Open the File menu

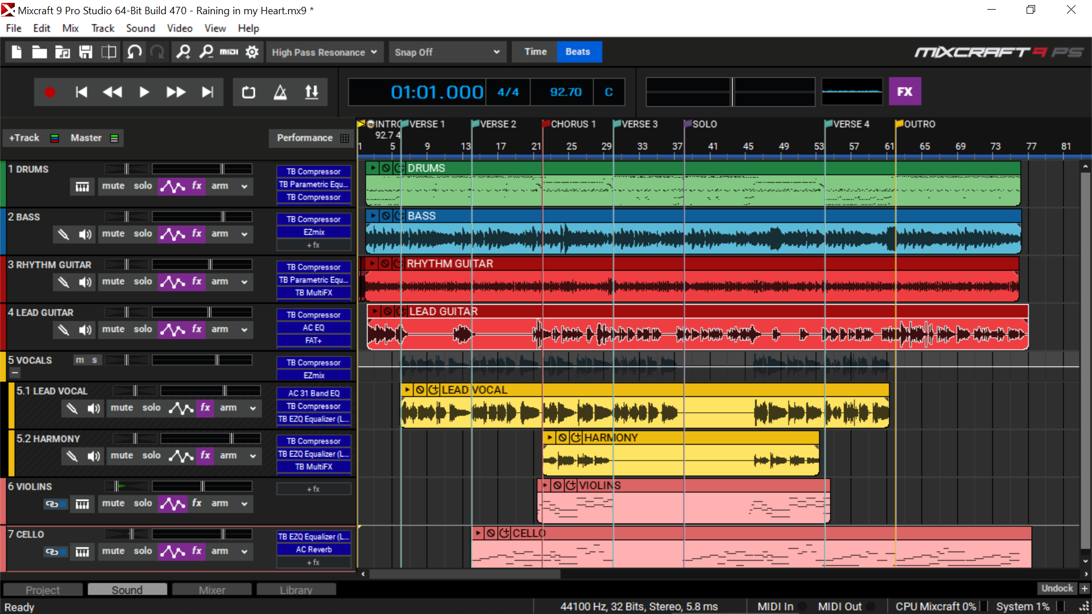pyautogui.click(x=14, y=28)
